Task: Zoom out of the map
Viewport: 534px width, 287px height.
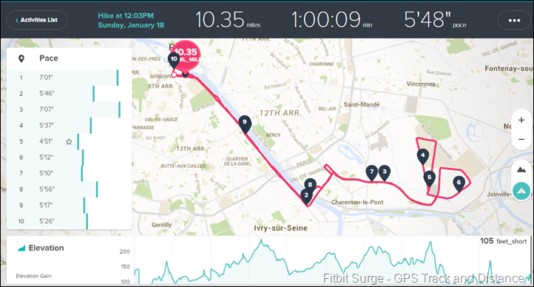Action: 521,139
